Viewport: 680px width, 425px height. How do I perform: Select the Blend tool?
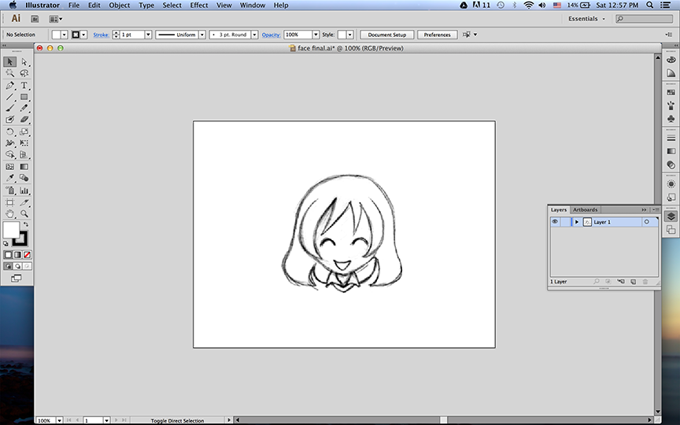coord(24,178)
